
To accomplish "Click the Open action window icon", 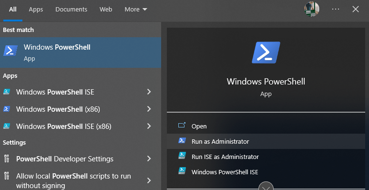I will click(182, 125).
